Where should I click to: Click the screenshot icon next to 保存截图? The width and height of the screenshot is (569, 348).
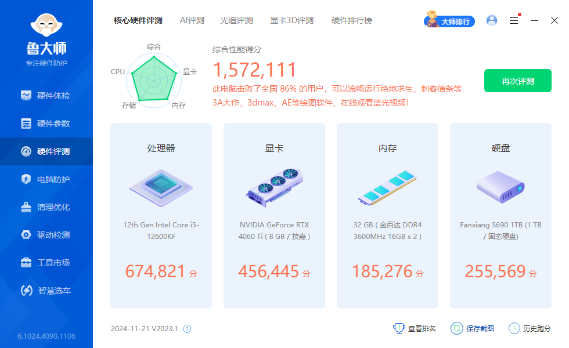pos(458,328)
